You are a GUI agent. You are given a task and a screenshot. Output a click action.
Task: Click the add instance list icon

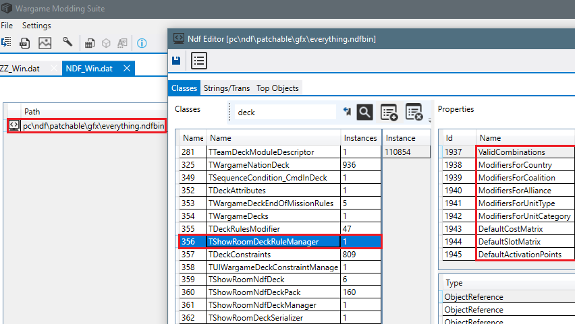[389, 112]
